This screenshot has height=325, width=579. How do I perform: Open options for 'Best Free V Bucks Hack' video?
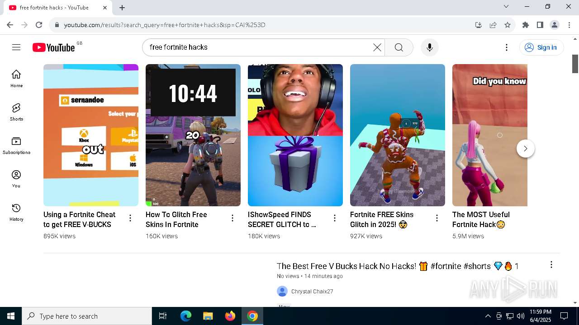tap(551, 265)
